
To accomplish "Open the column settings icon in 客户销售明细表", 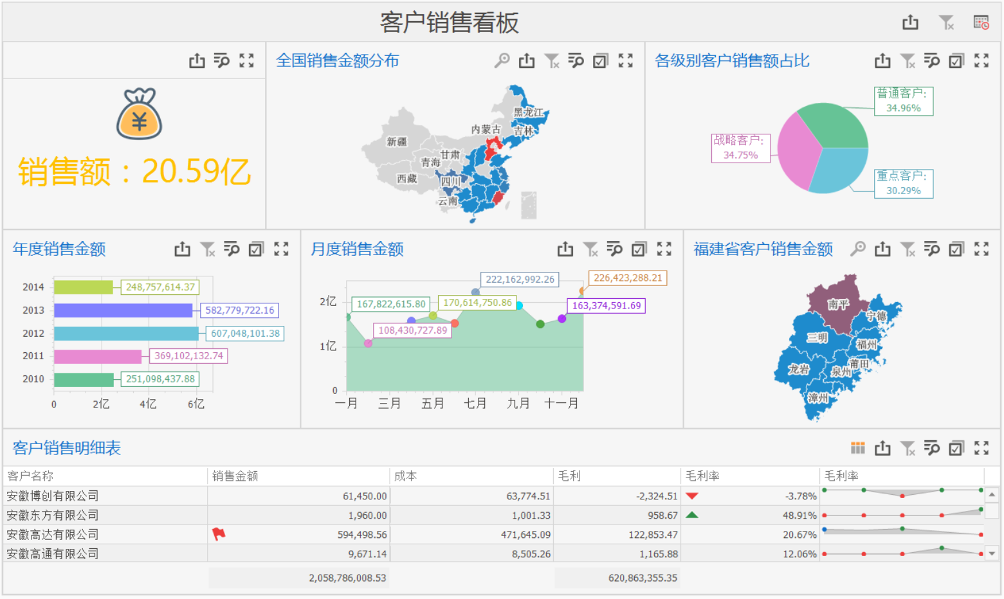I will (x=857, y=448).
